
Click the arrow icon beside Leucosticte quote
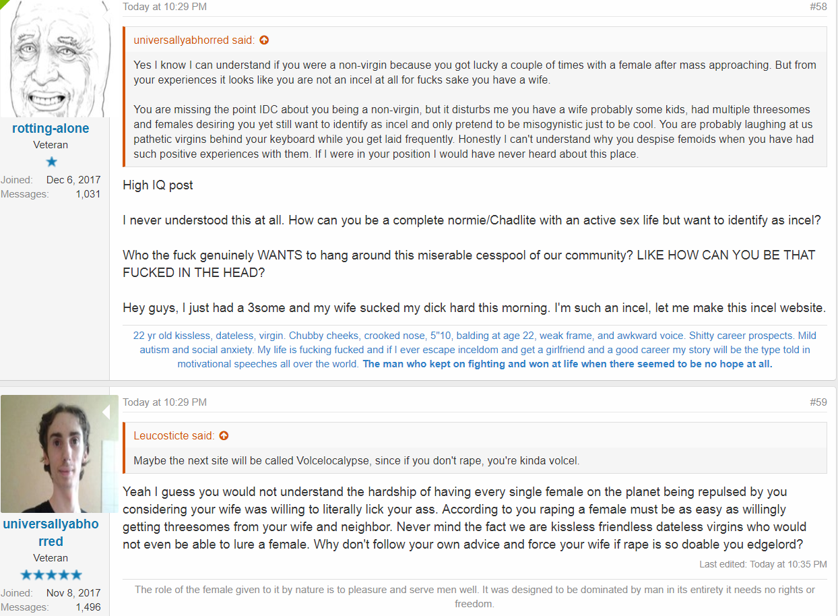click(x=224, y=436)
